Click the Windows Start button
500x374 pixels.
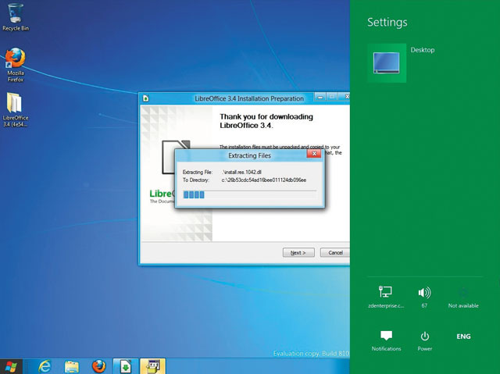coord(11,366)
